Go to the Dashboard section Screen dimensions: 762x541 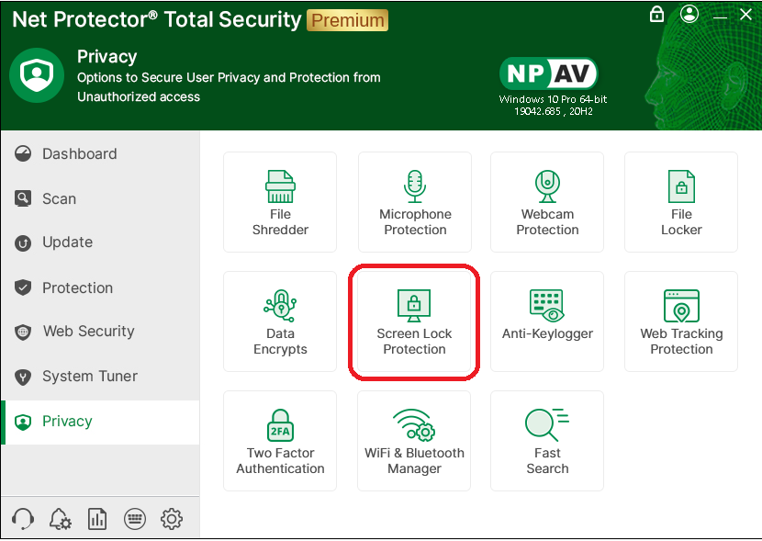[79, 154]
